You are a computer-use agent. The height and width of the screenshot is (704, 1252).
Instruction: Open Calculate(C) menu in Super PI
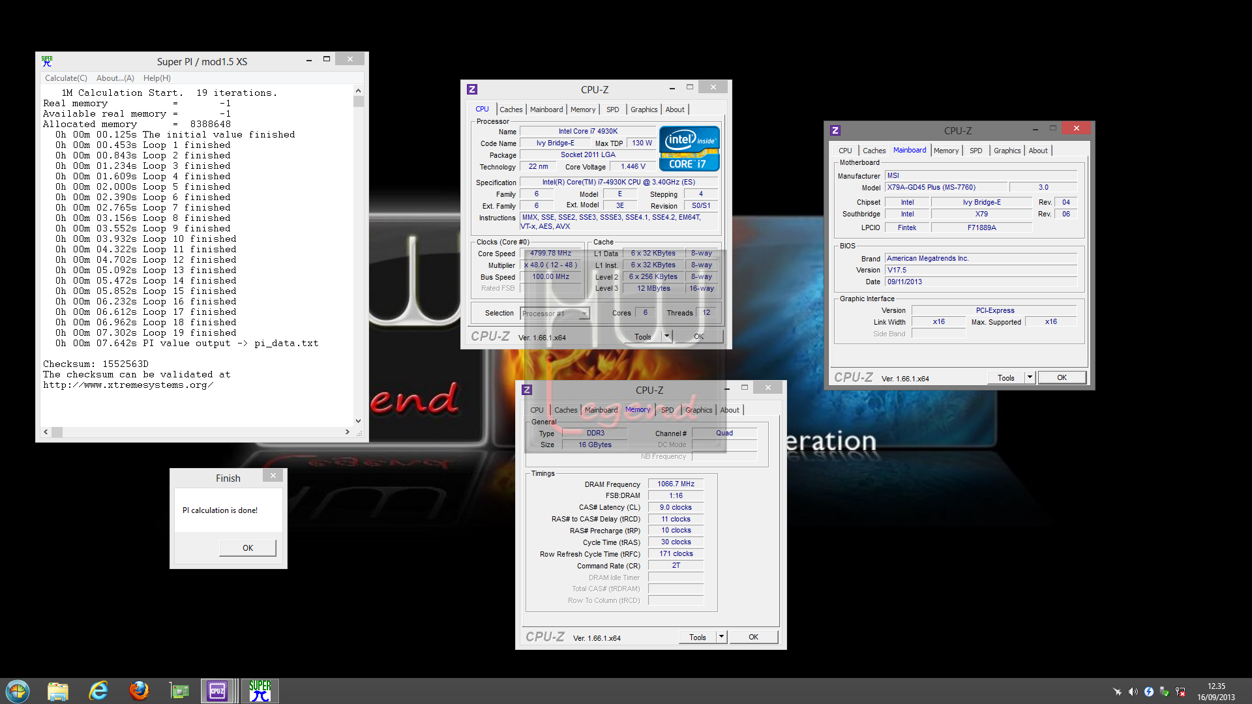click(66, 78)
